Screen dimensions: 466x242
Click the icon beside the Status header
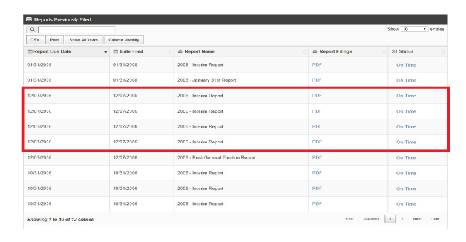pyautogui.click(x=395, y=51)
